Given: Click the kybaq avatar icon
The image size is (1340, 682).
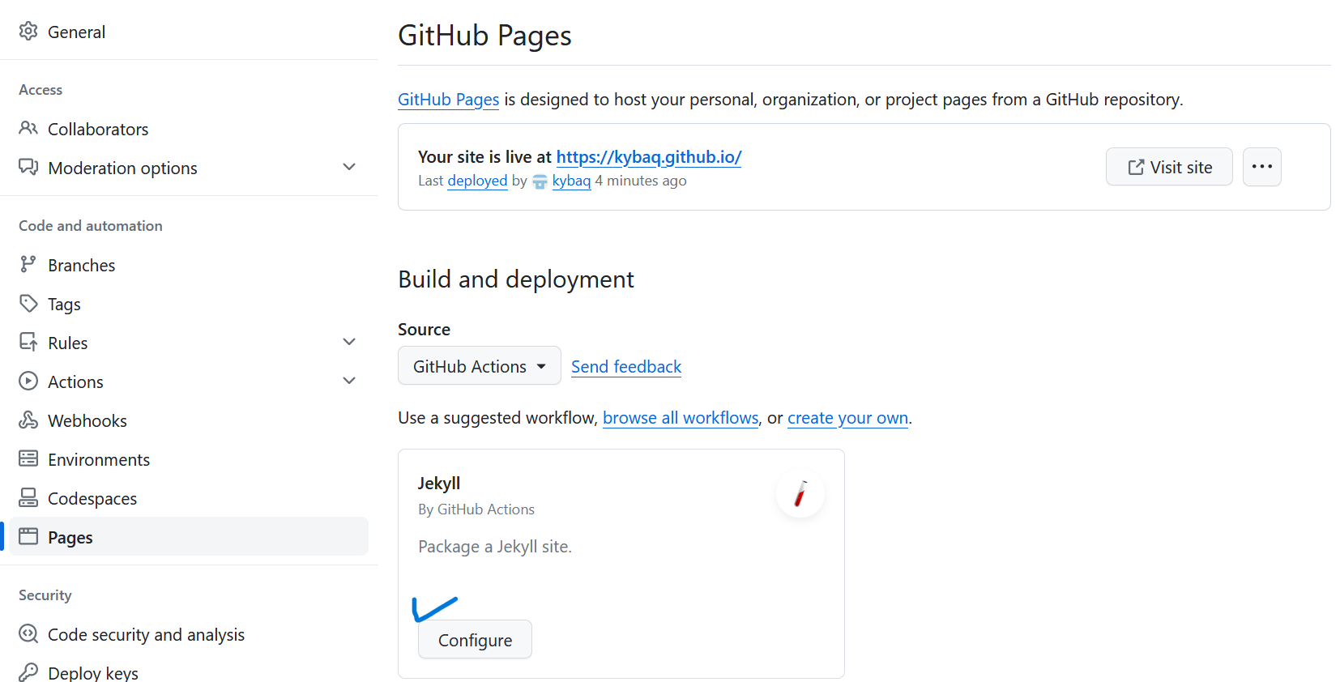Looking at the screenshot, I should tap(540, 181).
